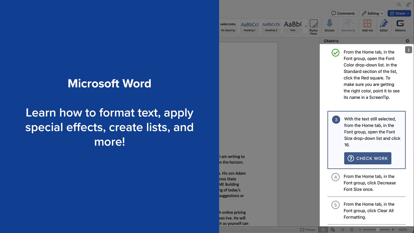This screenshot has width=414, height=233.
Task: Start Dictate with the microphone icon
Action: 329,25
